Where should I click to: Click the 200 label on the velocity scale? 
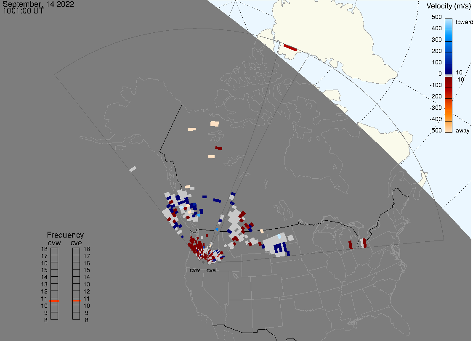pyautogui.click(x=436, y=51)
